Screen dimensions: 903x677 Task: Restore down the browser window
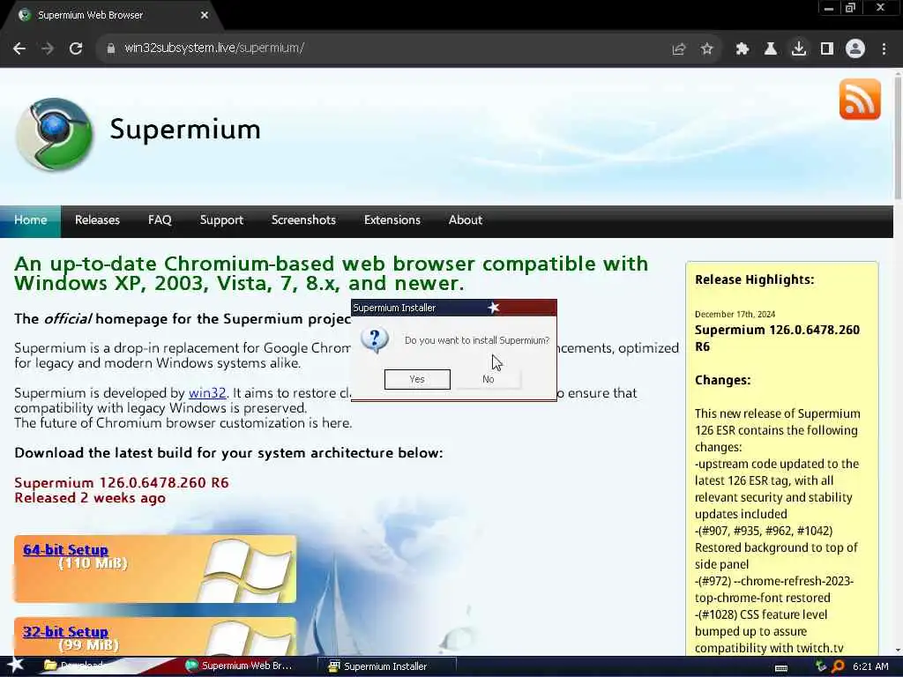(851, 8)
